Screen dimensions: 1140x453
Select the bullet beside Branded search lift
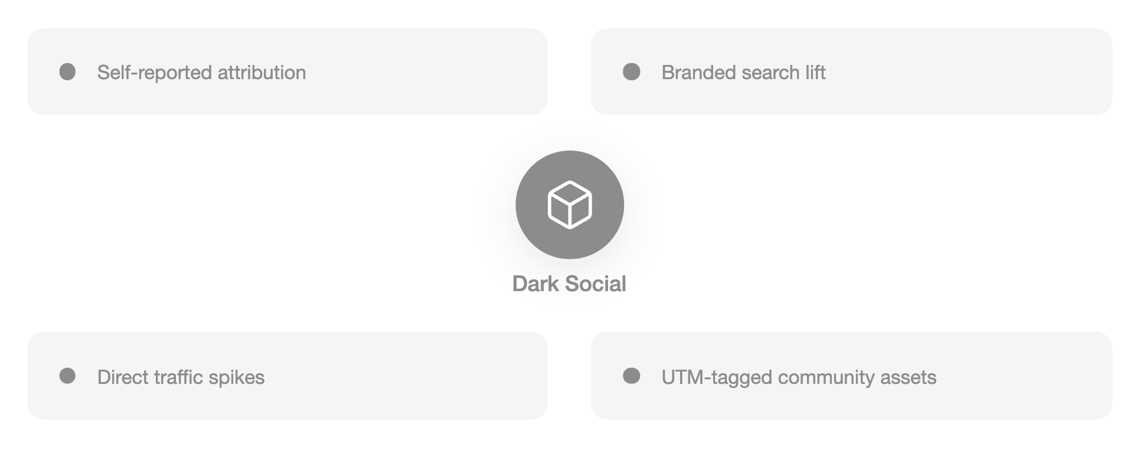pos(632,72)
